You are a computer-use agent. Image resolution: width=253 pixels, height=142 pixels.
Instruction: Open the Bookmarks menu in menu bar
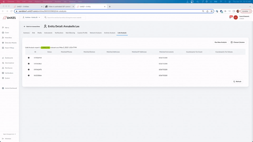48,2
